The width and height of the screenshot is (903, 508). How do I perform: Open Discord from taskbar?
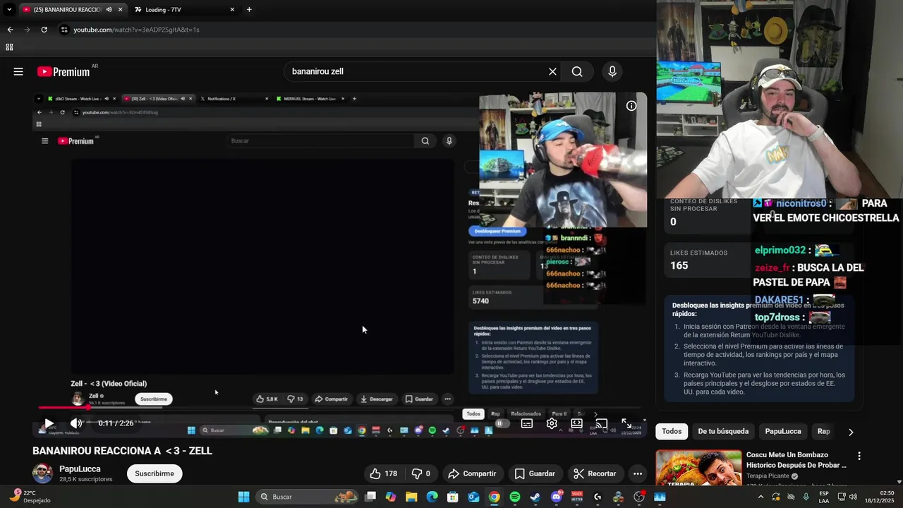point(557,497)
